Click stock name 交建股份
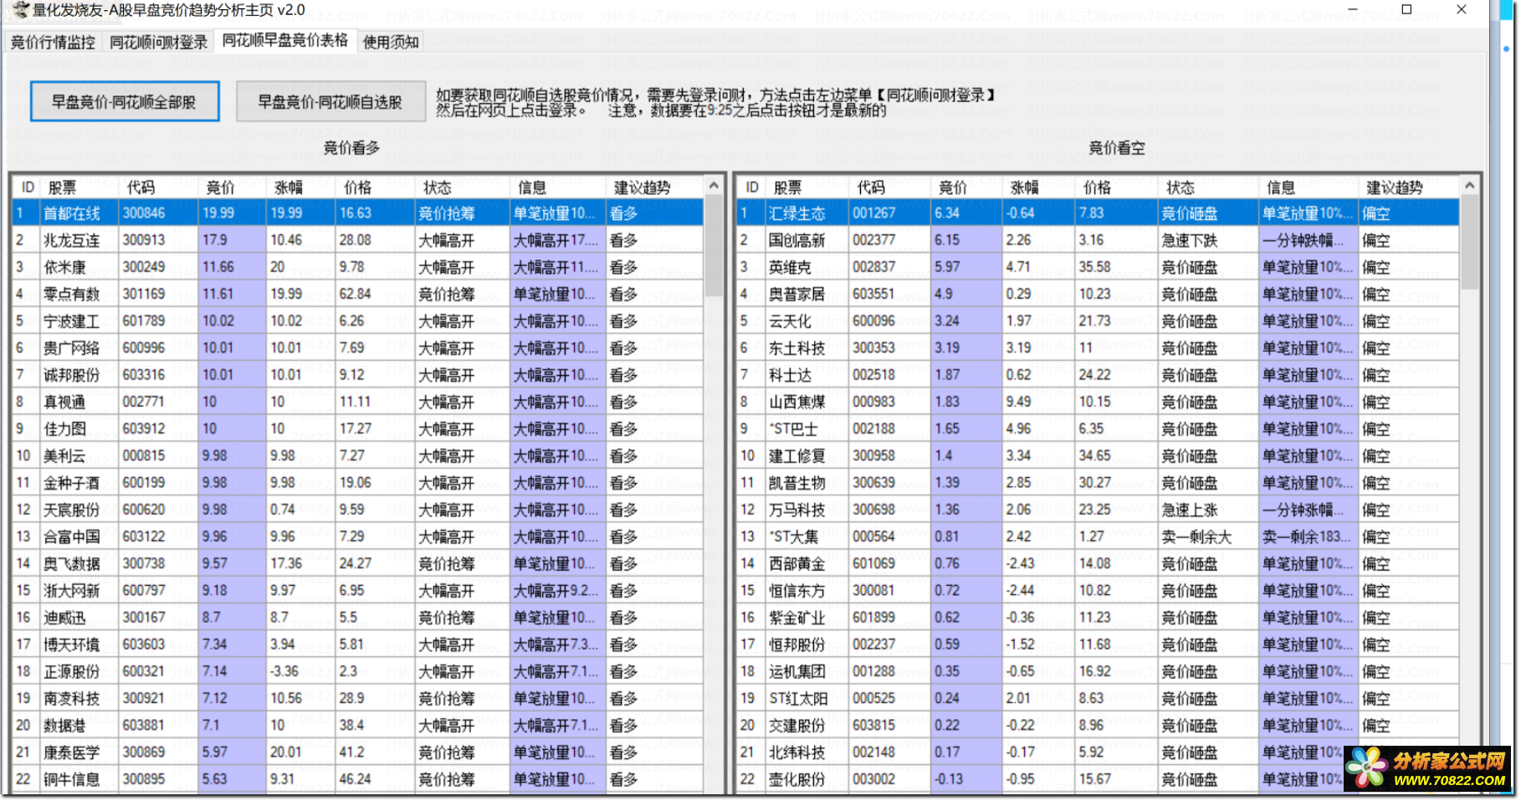This screenshot has width=1521, height=801. coord(796,725)
